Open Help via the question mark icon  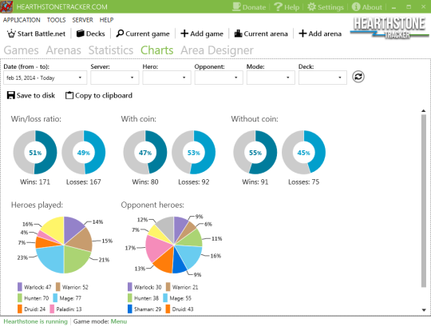[x=278, y=6]
